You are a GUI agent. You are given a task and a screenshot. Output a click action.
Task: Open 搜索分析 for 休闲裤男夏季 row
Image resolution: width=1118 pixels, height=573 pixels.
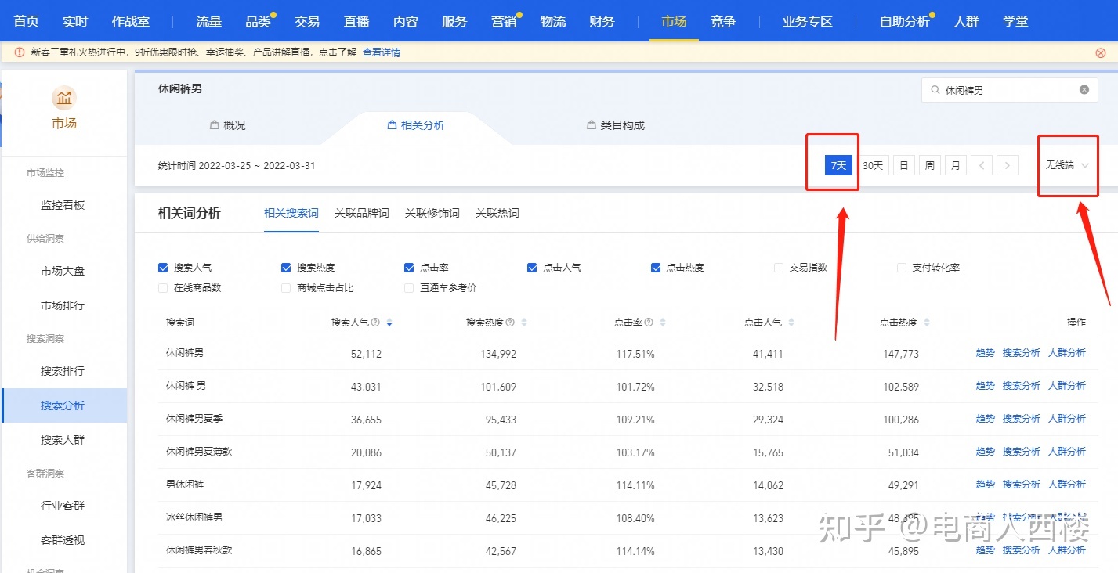tap(1022, 419)
